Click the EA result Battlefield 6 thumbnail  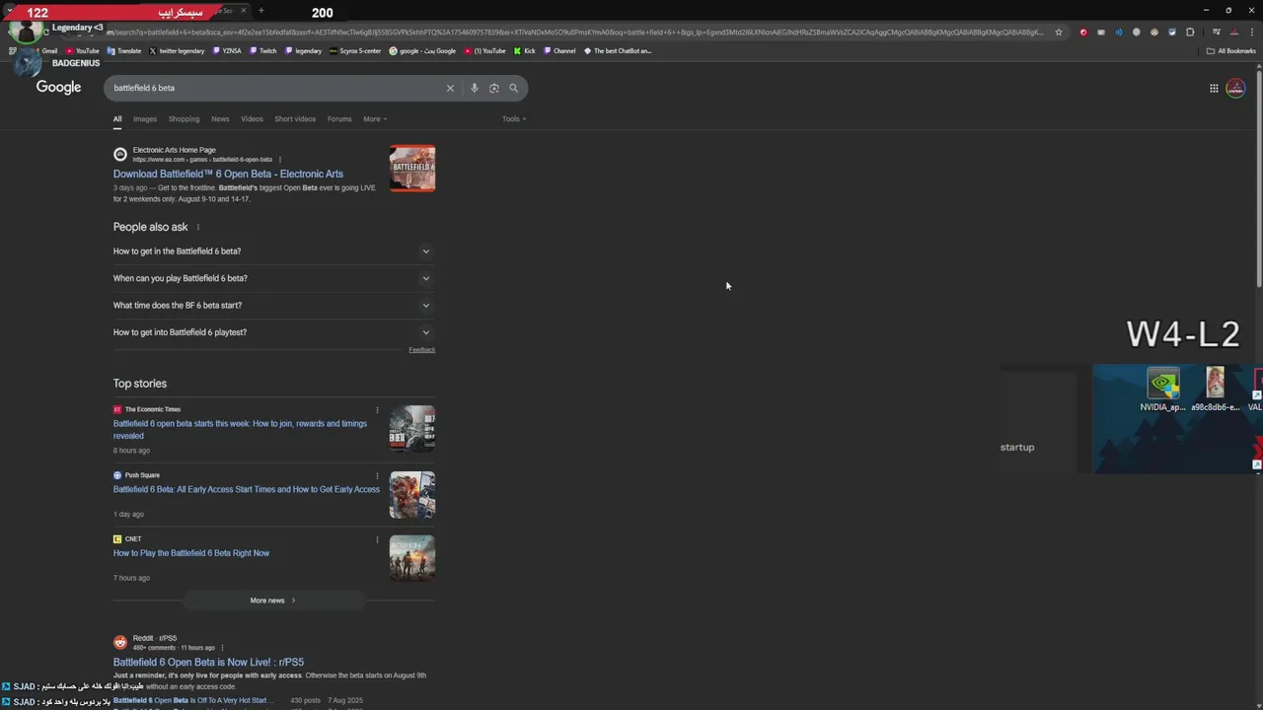coord(412,169)
